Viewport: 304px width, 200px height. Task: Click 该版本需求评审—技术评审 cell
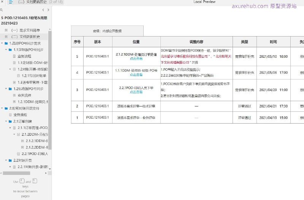[136, 106]
